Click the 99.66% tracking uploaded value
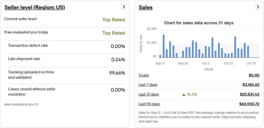 coord(117,73)
